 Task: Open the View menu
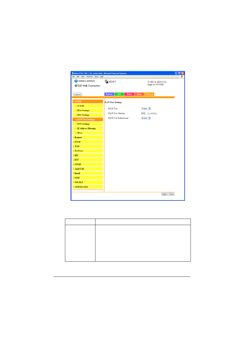pos(83,76)
